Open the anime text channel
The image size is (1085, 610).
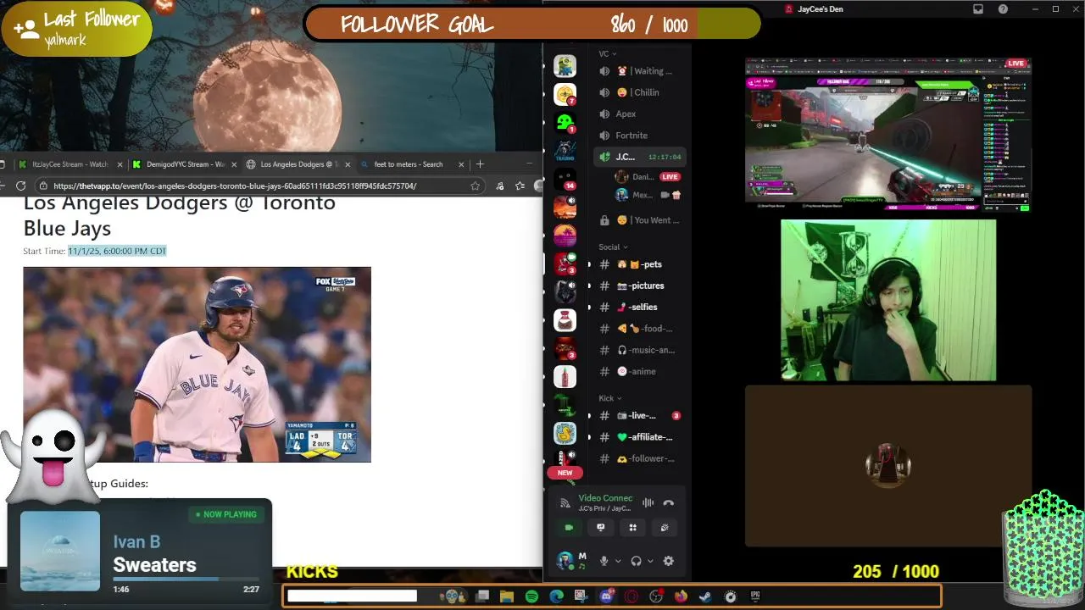(x=642, y=371)
